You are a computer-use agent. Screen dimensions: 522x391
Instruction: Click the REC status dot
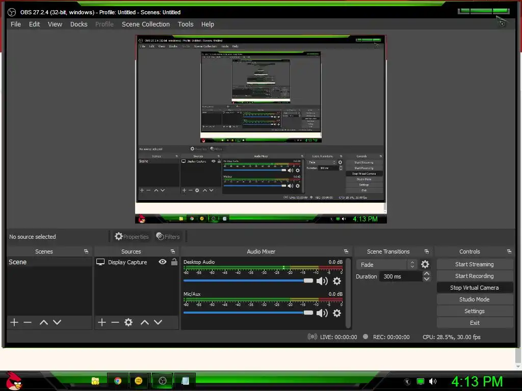click(366, 337)
